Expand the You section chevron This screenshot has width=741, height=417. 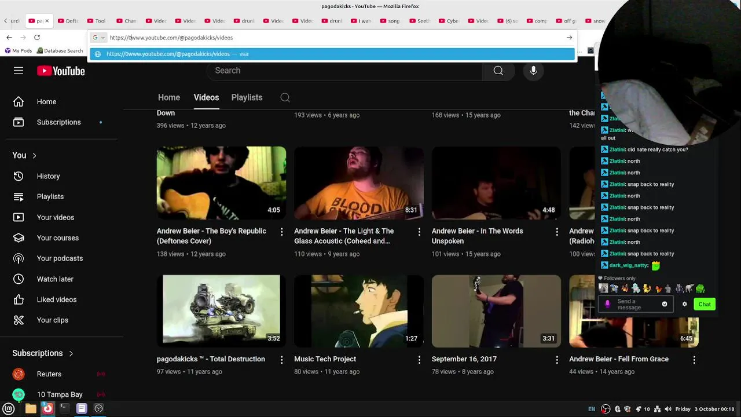34,155
